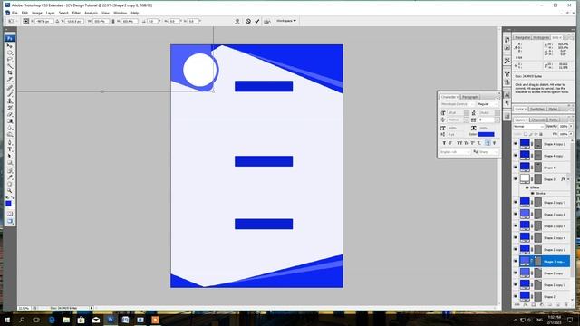Select the Move tool
Viewport: 580px width, 326px height.
(10, 46)
